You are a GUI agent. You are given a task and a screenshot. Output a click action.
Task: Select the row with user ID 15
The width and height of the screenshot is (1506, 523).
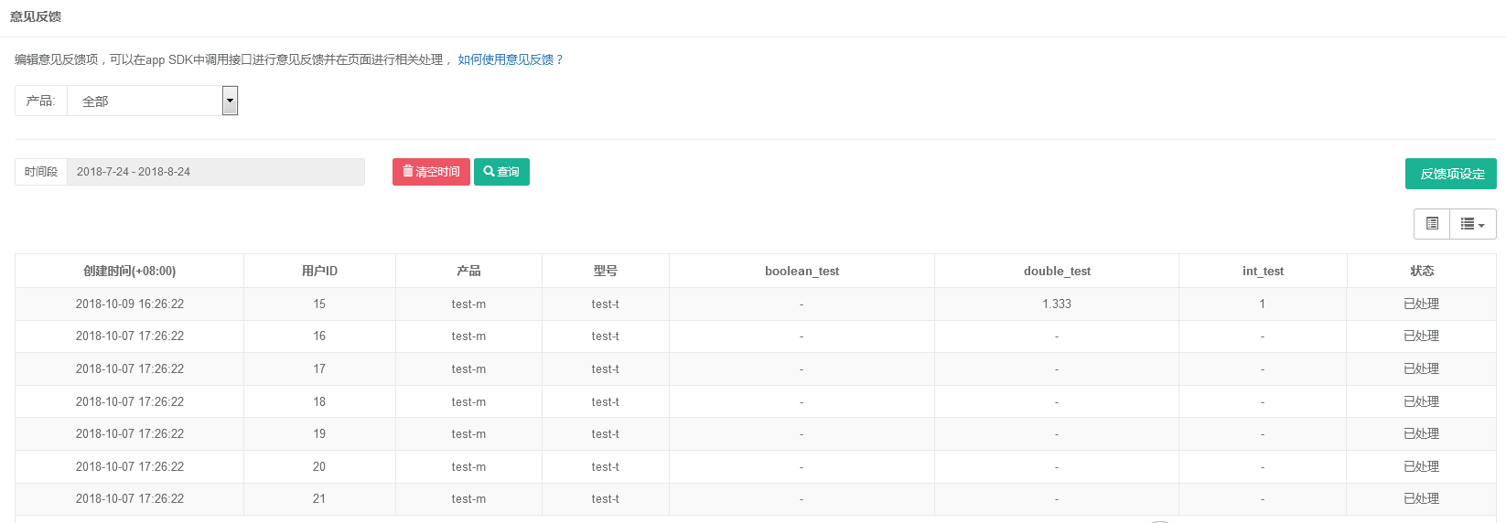click(x=319, y=304)
